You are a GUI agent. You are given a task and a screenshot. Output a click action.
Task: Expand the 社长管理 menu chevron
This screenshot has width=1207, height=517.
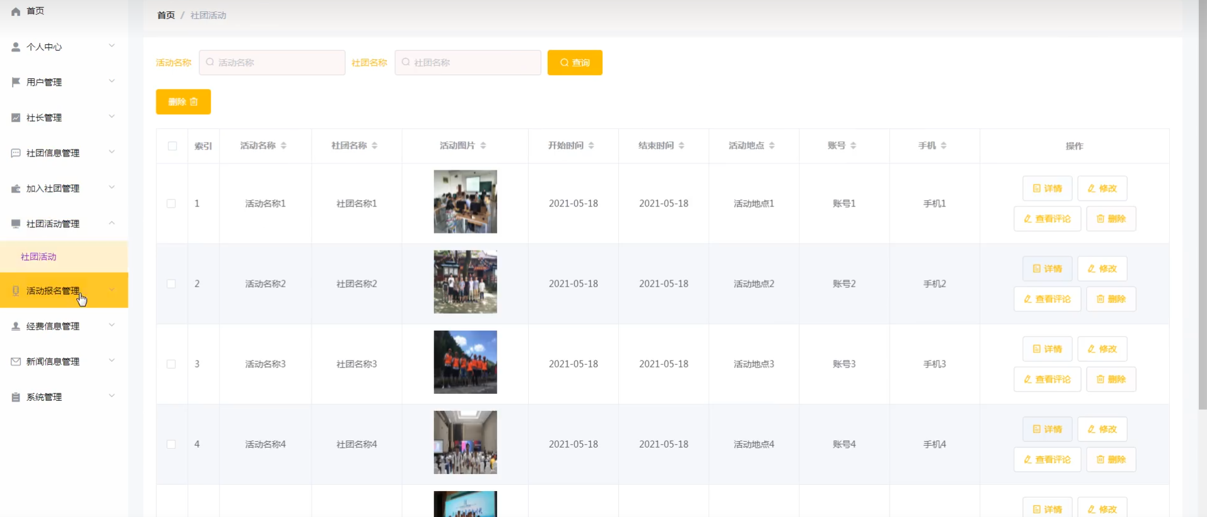point(112,116)
